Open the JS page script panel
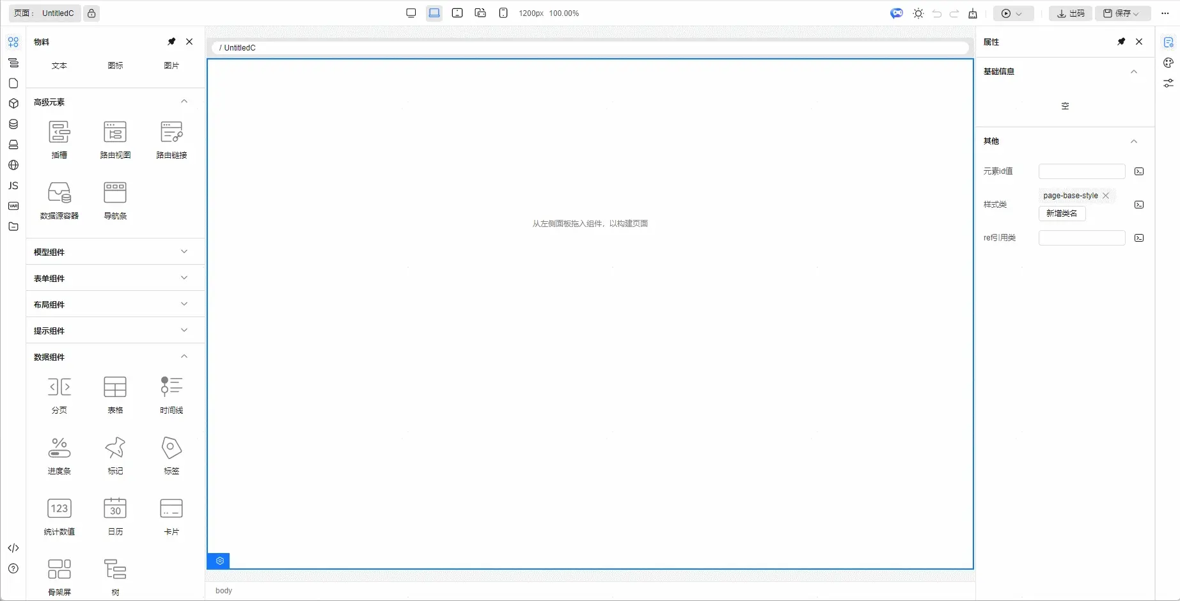 [x=13, y=185]
